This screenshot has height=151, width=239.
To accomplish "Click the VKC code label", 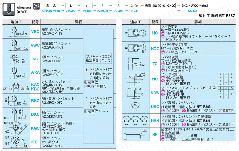I will point(35,31).
